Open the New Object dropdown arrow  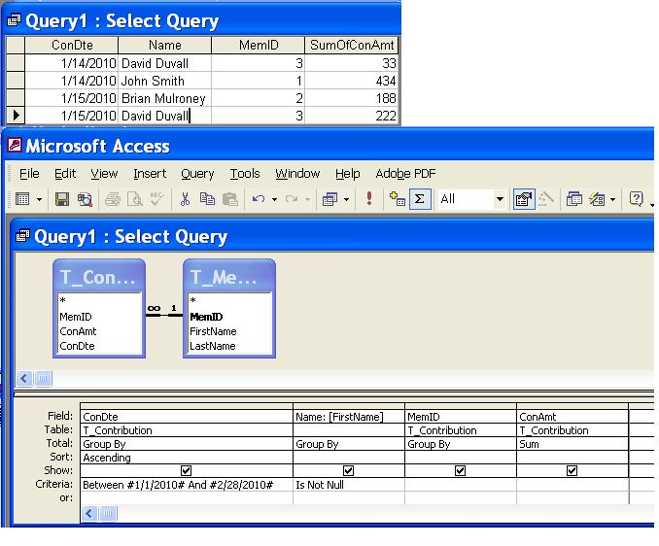[x=612, y=199]
